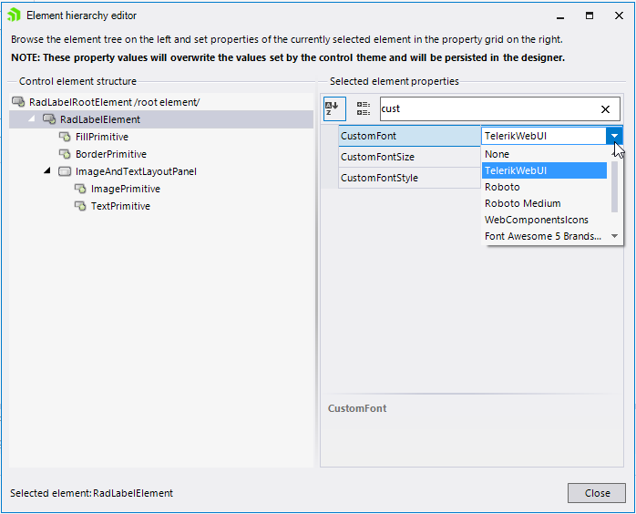The width and height of the screenshot is (636, 514).
Task: Select Roboto Medium in the dropdown
Action: tap(522, 203)
